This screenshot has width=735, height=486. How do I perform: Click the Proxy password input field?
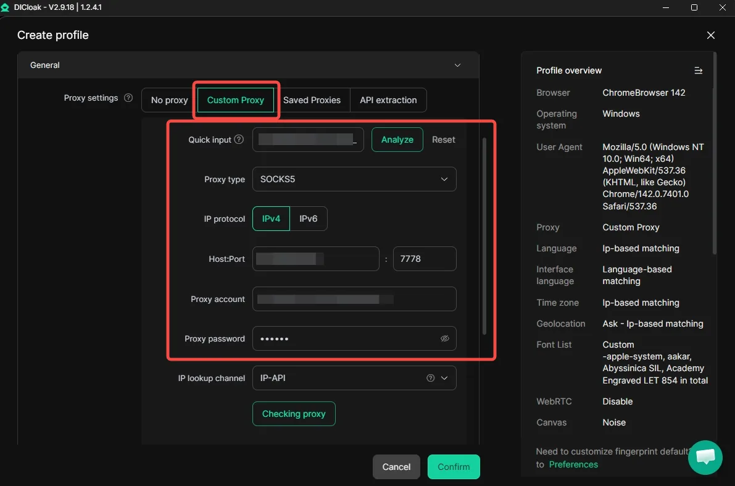point(354,338)
